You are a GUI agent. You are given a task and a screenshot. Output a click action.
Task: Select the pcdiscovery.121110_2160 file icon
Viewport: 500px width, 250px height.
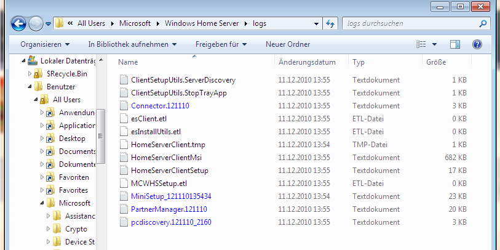pyautogui.click(x=124, y=222)
